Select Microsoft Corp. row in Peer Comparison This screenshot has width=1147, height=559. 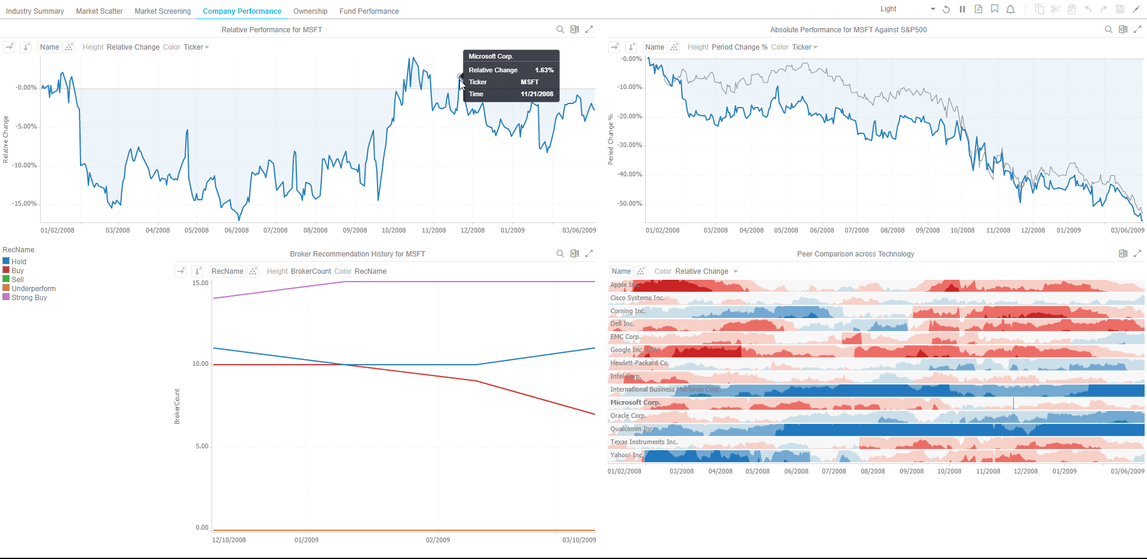tap(876, 403)
